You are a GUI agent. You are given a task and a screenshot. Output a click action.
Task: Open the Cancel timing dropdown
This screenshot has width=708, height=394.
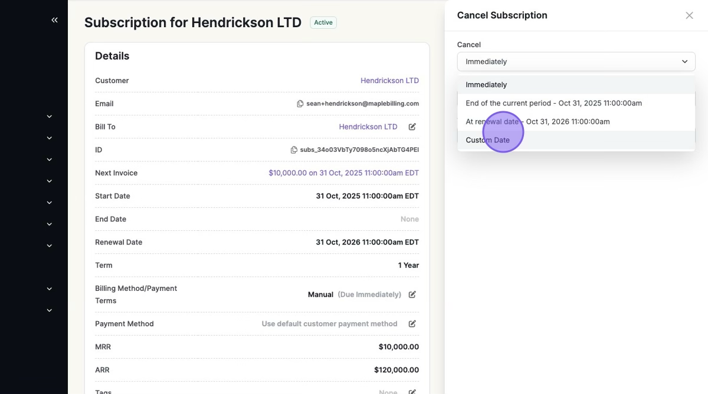[576, 62]
